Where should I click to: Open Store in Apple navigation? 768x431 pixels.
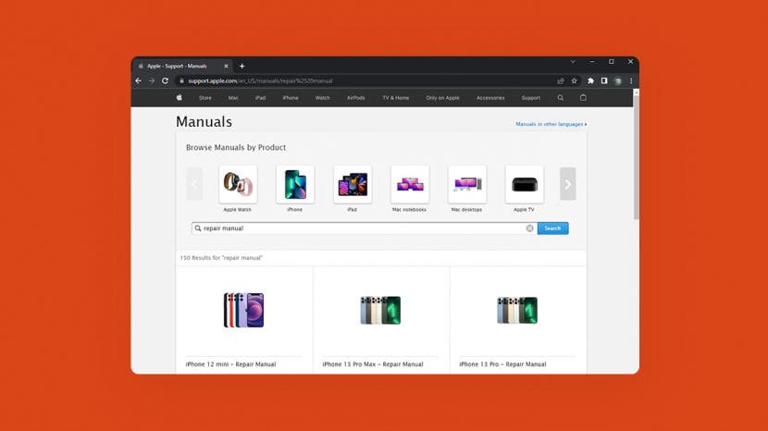[x=205, y=98]
